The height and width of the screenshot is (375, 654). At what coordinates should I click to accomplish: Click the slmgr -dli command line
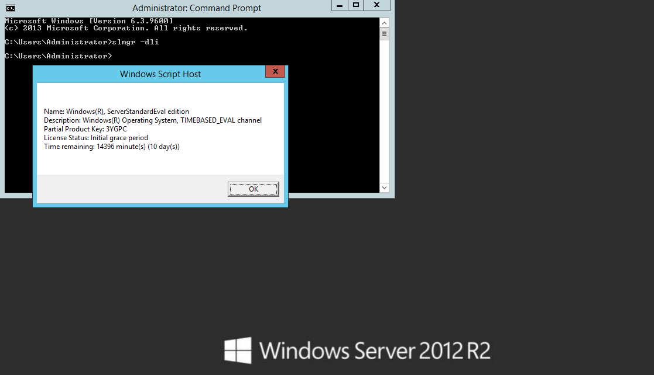click(x=81, y=42)
